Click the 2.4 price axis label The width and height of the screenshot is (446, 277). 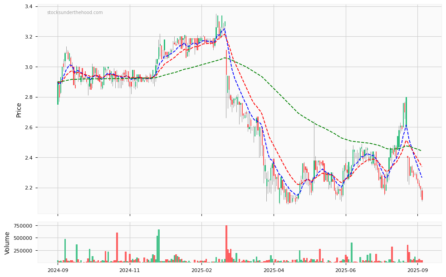coord(29,158)
